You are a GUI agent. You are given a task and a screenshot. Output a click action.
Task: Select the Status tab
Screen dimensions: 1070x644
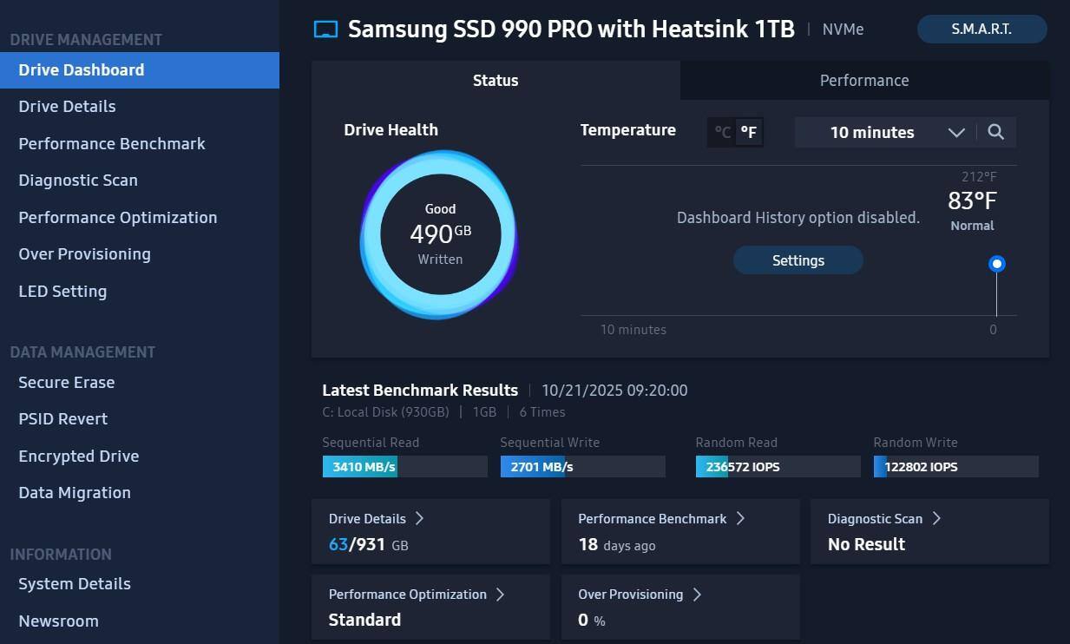[x=496, y=80]
